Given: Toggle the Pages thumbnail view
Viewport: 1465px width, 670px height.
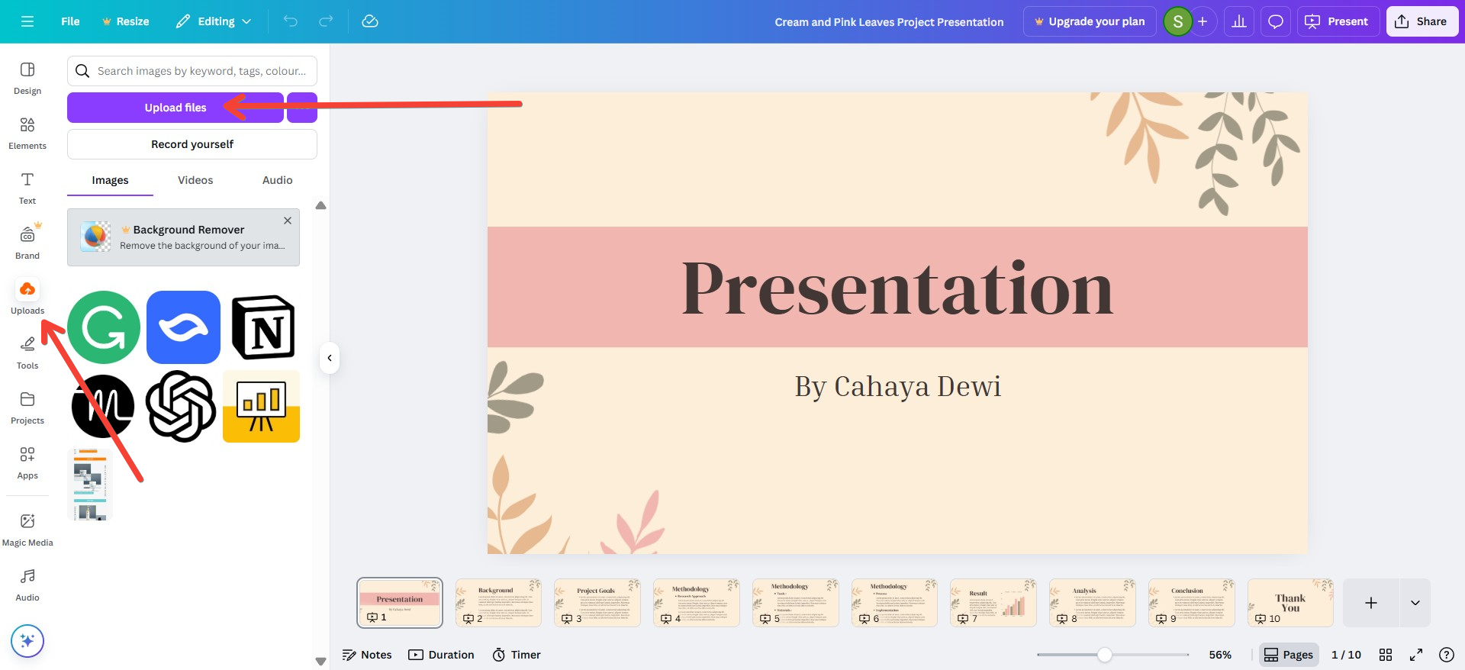Looking at the screenshot, I should pos(1288,655).
